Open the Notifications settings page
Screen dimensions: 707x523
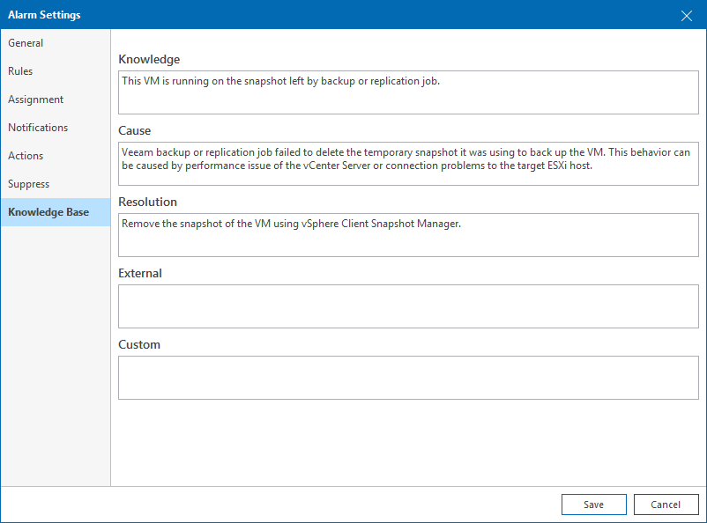coord(38,127)
